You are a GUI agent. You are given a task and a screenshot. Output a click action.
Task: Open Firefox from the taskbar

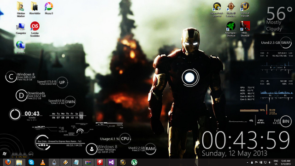(8, 162)
